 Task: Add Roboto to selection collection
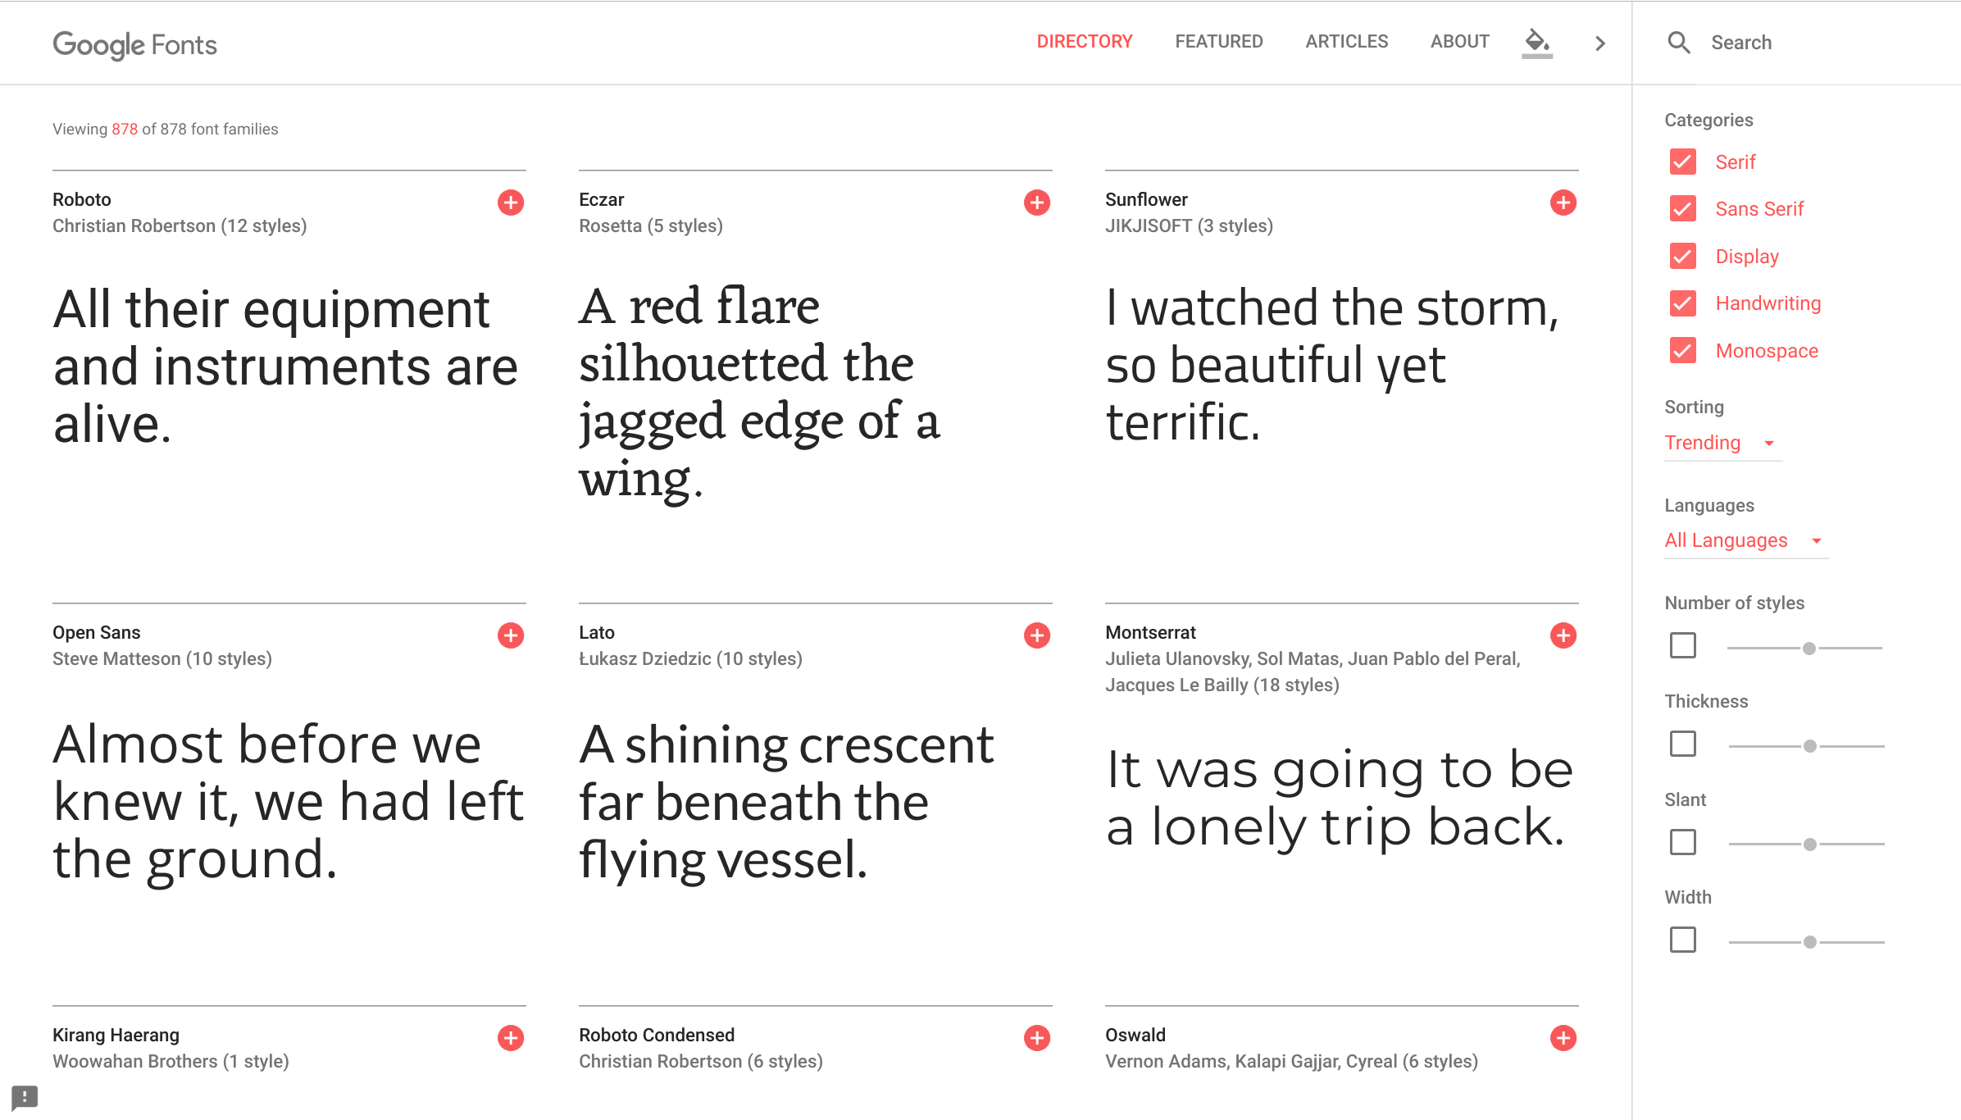(510, 203)
